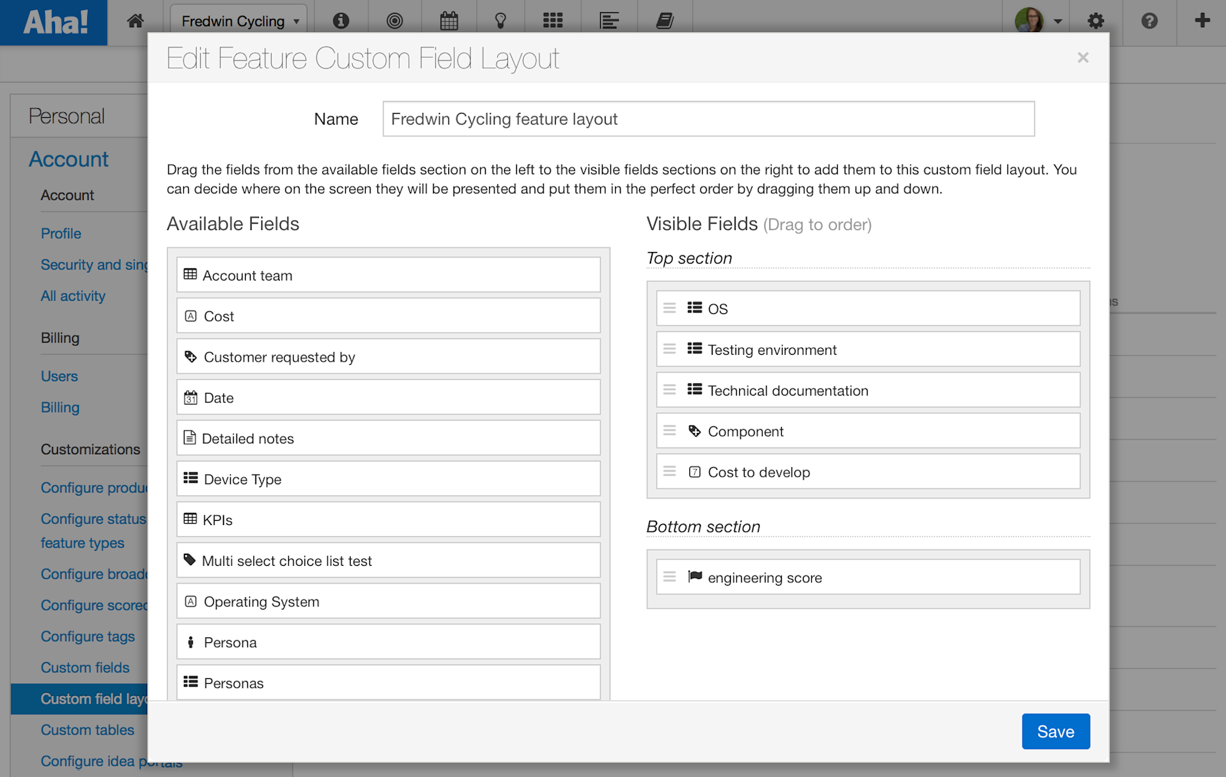Open the Releases calendar icon
Image resolution: width=1226 pixels, height=777 pixels.
click(x=448, y=21)
